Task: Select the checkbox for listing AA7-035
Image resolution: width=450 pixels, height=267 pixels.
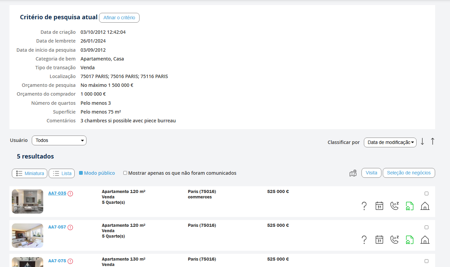Action: click(x=426, y=194)
